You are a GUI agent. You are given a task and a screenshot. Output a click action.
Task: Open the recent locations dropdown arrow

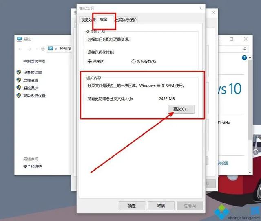tap(37, 49)
